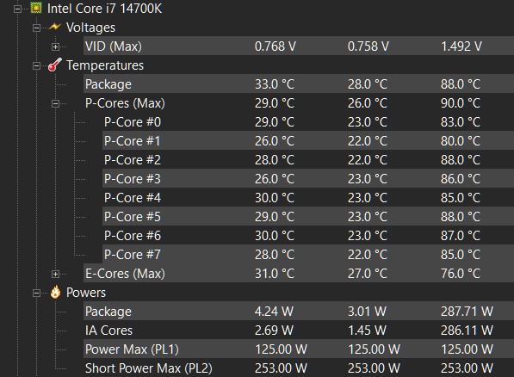Expand the VID (Max) row

(x=55, y=46)
